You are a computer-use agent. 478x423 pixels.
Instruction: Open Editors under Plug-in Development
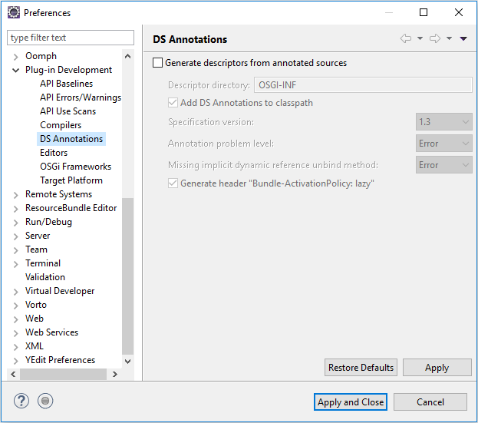coord(54,153)
